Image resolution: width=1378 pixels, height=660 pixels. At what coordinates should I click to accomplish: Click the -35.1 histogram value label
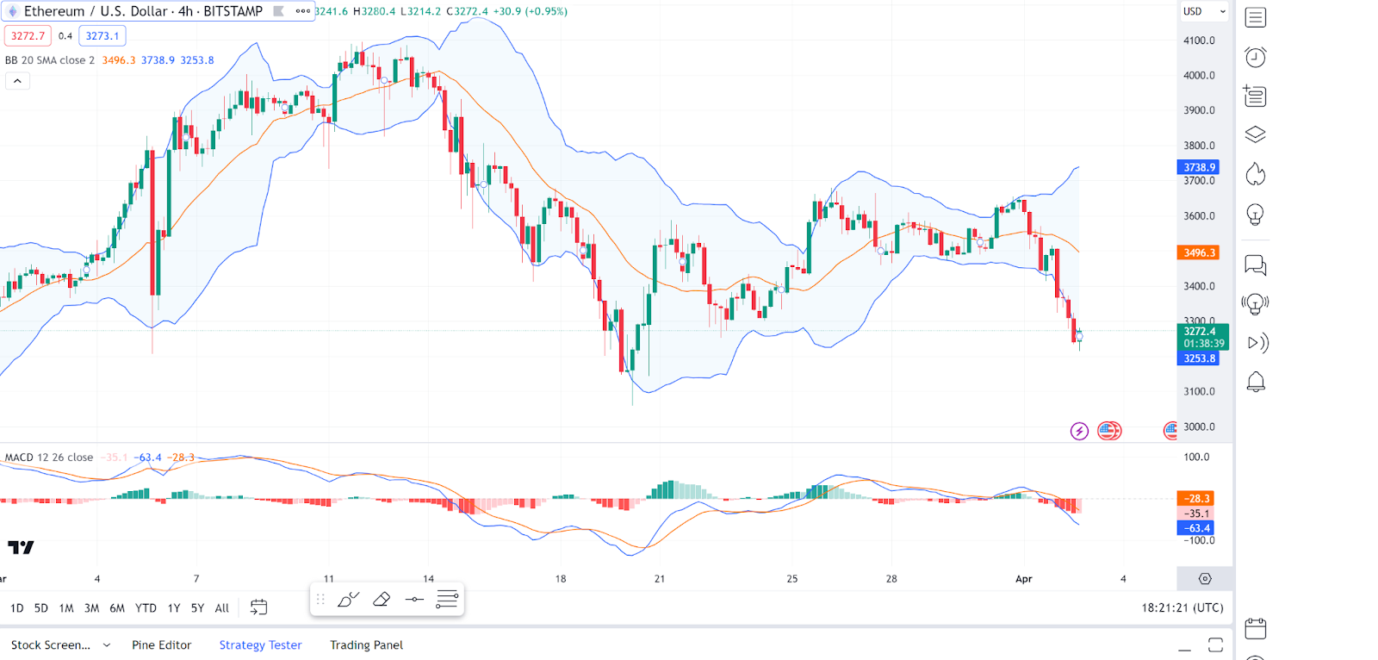pos(1196,513)
